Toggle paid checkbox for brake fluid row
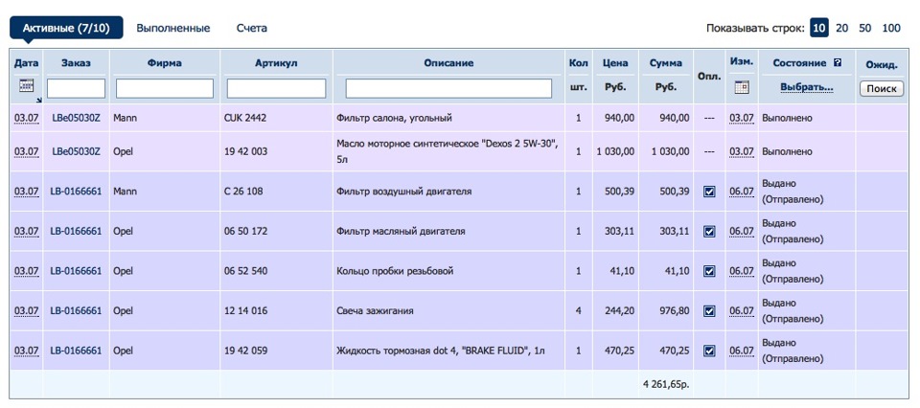This screenshot has height=408, width=920. point(709,351)
